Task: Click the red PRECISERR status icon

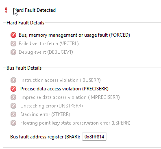Action: coord(13,89)
